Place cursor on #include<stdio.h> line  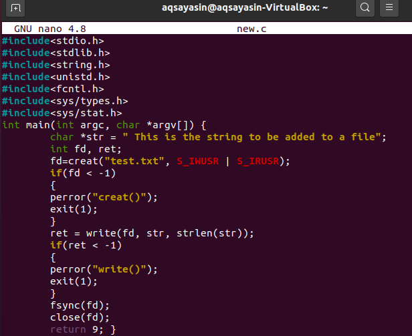53,41
